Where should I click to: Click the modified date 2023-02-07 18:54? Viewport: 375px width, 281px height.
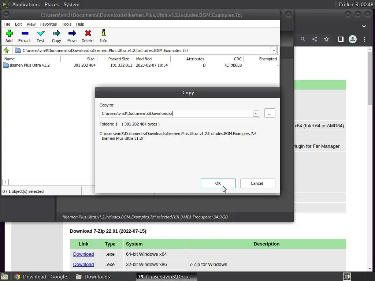coord(152,65)
